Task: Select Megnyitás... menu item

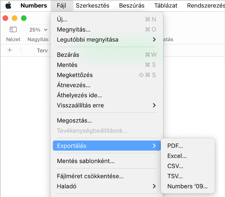Action: coord(107,29)
